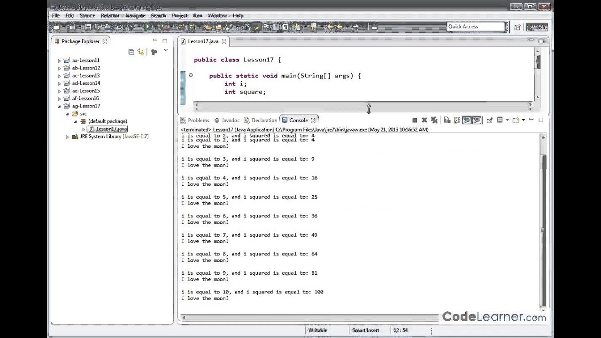This screenshot has width=601, height=338.
Task: Click Smart Insert in status bar
Action: tap(365, 330)
